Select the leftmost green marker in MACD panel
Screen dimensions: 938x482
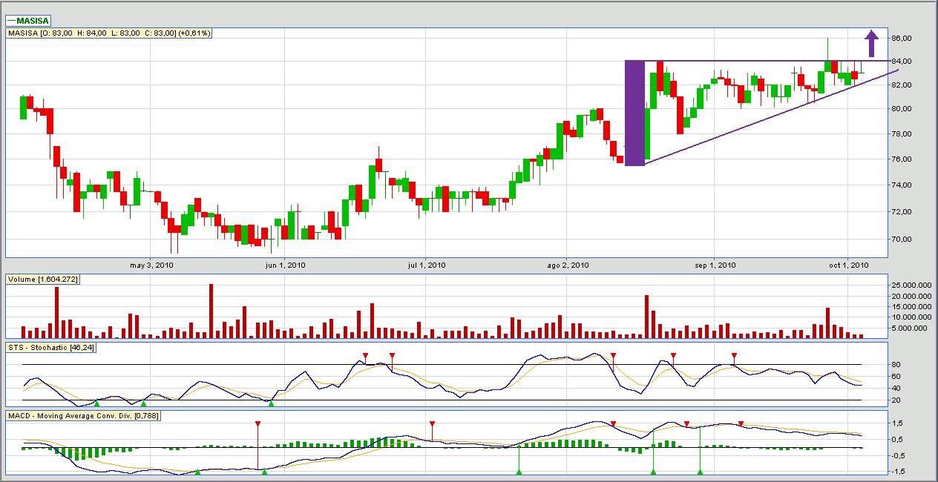point(197,471)
